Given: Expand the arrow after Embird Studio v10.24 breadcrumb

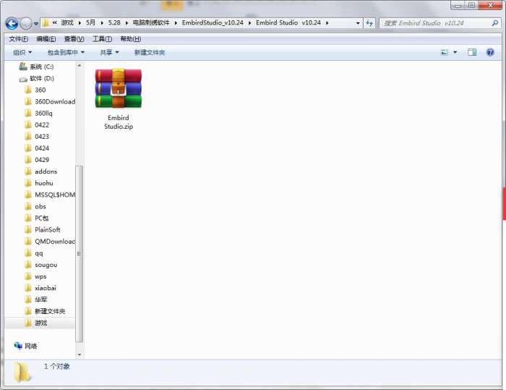Looking at the screenshot, I should click(x=327, y=23).
